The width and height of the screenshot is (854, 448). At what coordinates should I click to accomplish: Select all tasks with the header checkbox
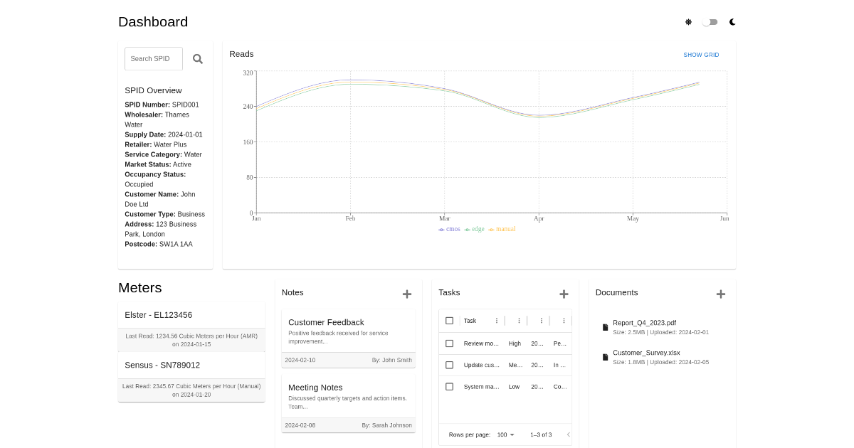tap(449, 320)
